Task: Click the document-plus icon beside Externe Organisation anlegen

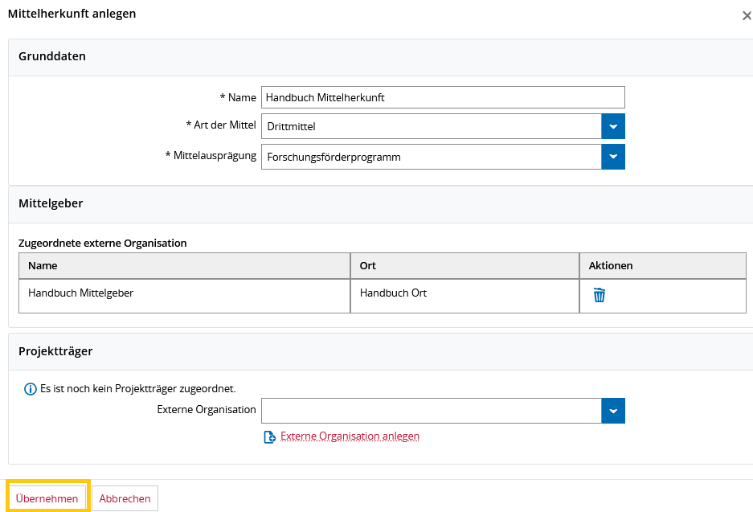Action: (x=270, y=436)
